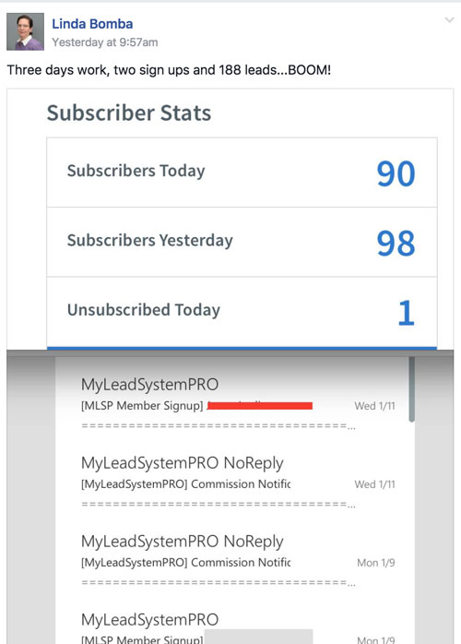Click Linda Bomba's profile picture
461x644 pixels.
click(25, 31)
